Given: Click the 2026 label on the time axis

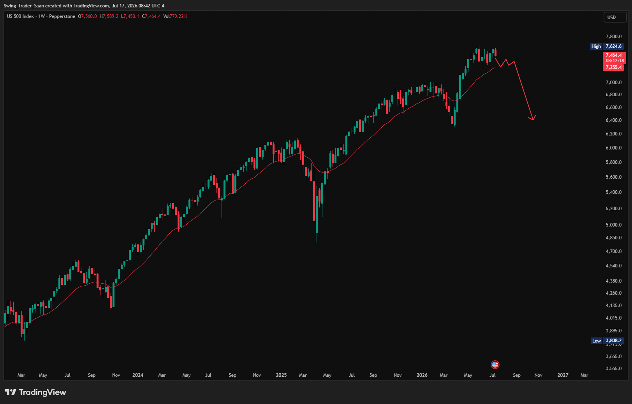Looking at the screenshot, I should point(422,375).
